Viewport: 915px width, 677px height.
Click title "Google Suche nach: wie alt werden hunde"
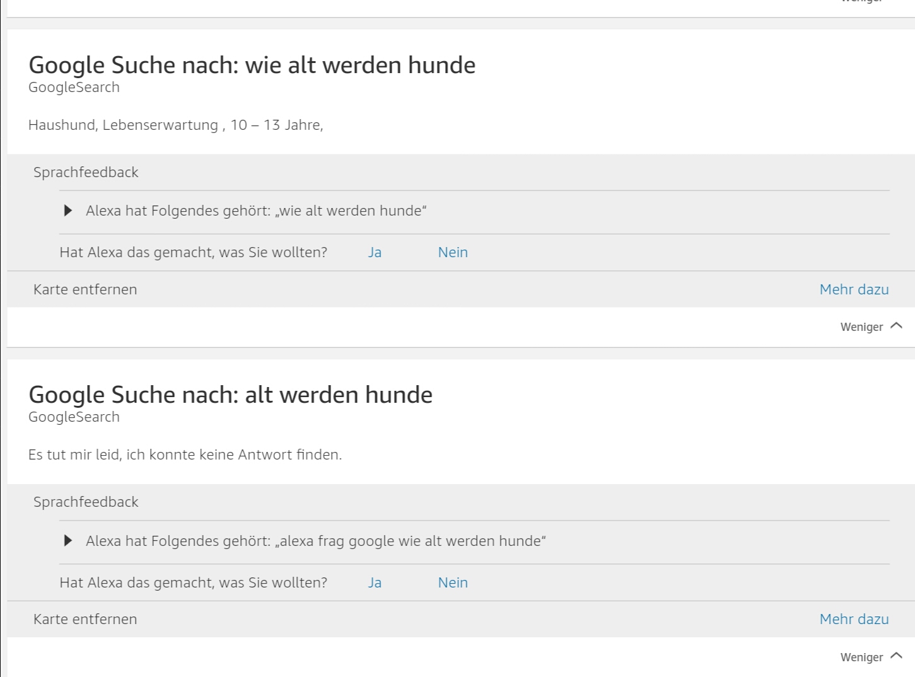click(x=252, y=66)
